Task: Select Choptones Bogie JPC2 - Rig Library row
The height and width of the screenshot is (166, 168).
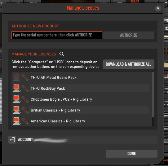Action: click(x=89, y=99)
